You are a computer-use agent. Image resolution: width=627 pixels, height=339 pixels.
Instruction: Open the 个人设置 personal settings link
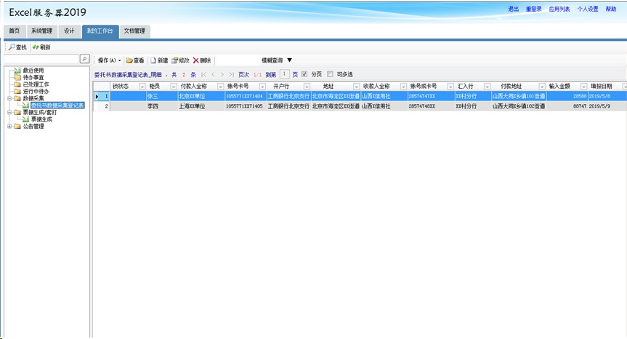587,9
